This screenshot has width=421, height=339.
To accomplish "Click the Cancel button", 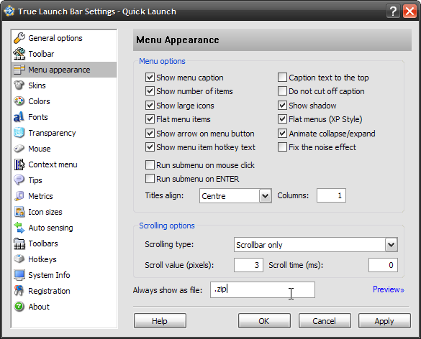I will coord(325,321).
